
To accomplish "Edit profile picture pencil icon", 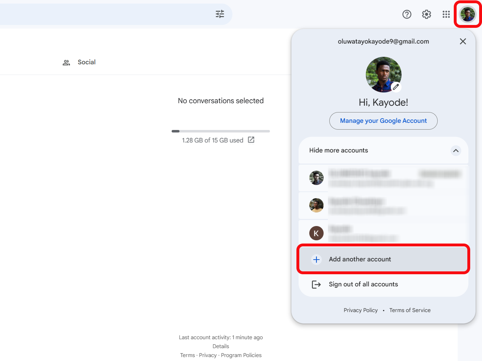I will coord(396,87).
